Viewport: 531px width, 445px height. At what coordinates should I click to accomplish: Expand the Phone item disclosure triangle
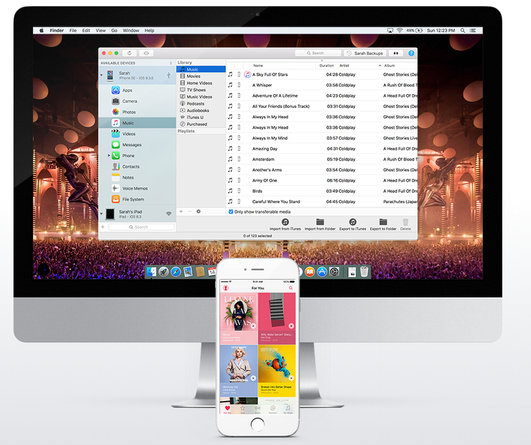click(109, 156)
